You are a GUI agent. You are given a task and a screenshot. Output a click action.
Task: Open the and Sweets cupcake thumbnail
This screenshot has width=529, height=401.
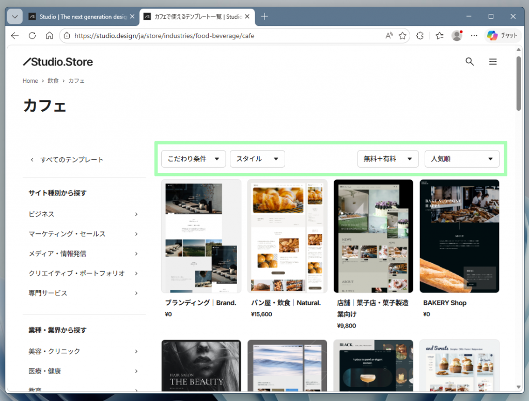pos(459,365)
